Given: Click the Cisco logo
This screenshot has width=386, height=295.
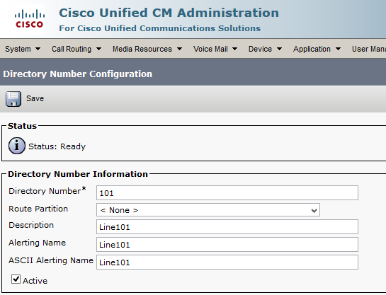Looking at the screenshot, I should click(30, 18).
